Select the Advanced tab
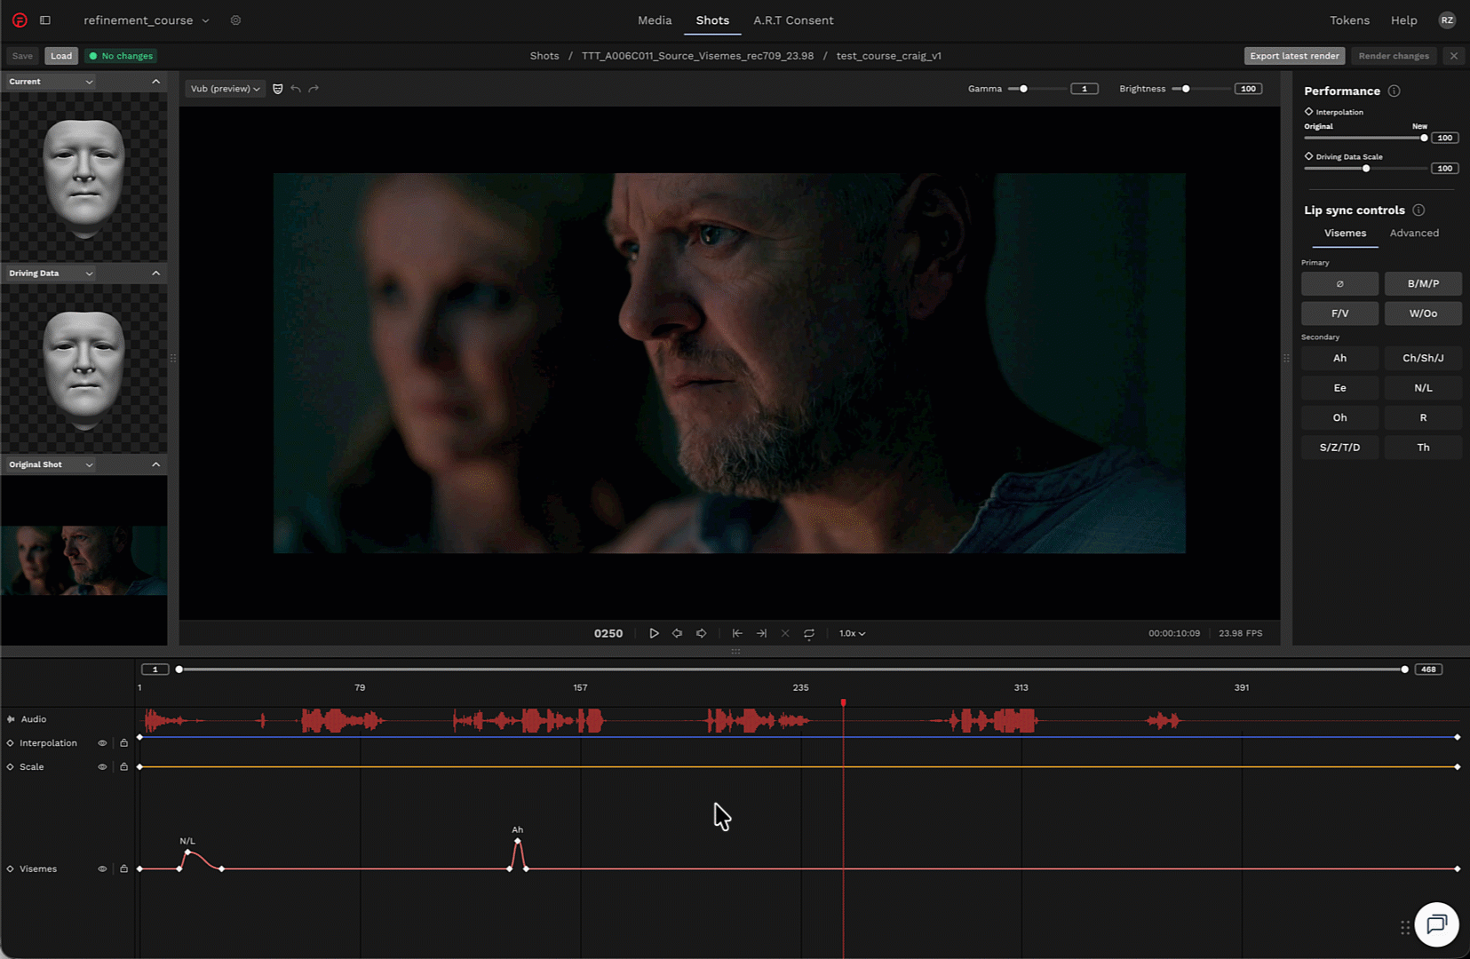 click(x=1414, y=234)
